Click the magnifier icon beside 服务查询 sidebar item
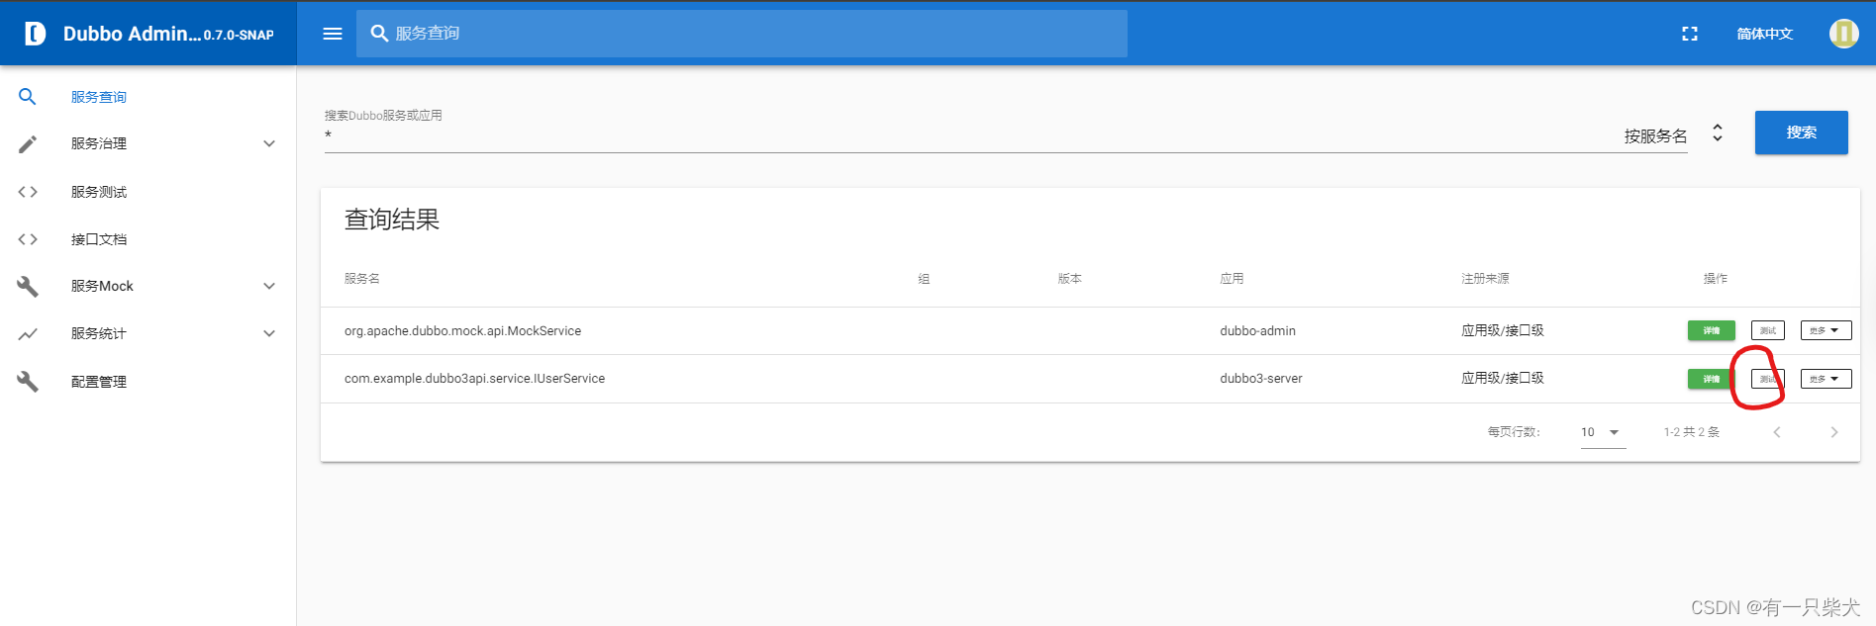1876x626 pixels. pyautogui.click(x=28, y=97)
